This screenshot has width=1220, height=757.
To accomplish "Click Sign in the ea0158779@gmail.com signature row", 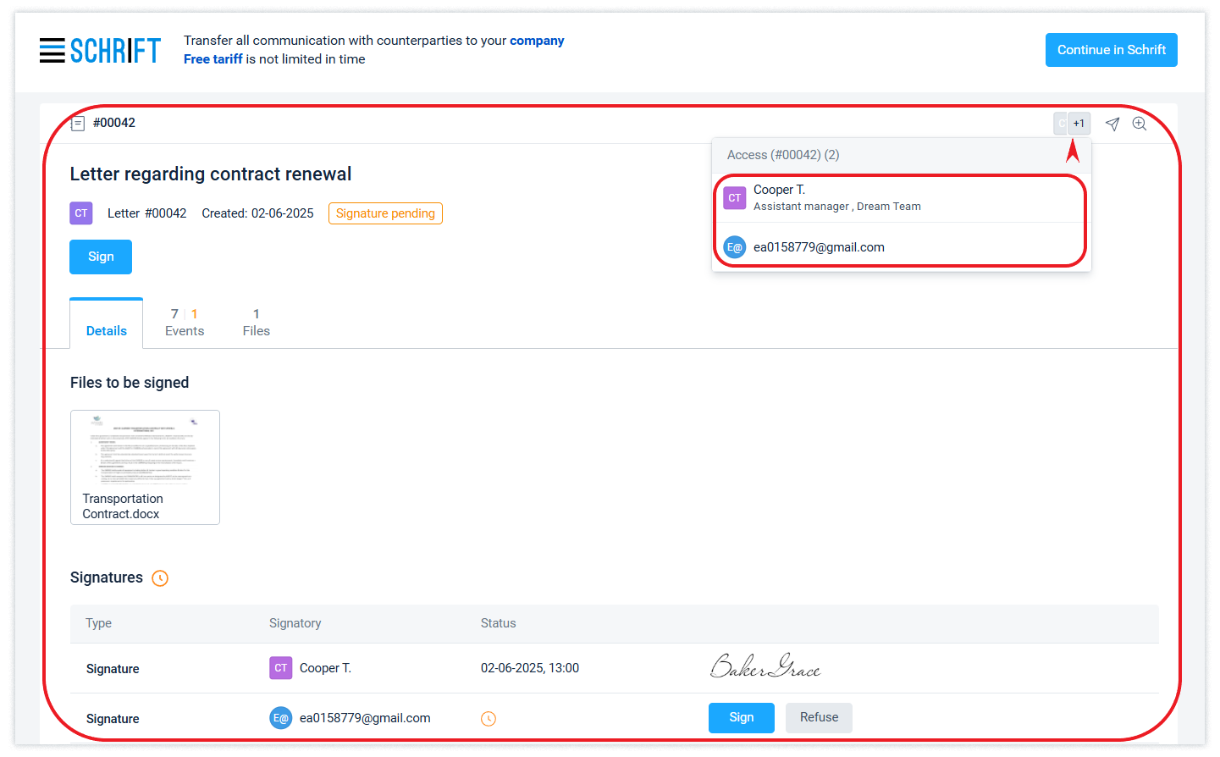I will tap(741, 717).
